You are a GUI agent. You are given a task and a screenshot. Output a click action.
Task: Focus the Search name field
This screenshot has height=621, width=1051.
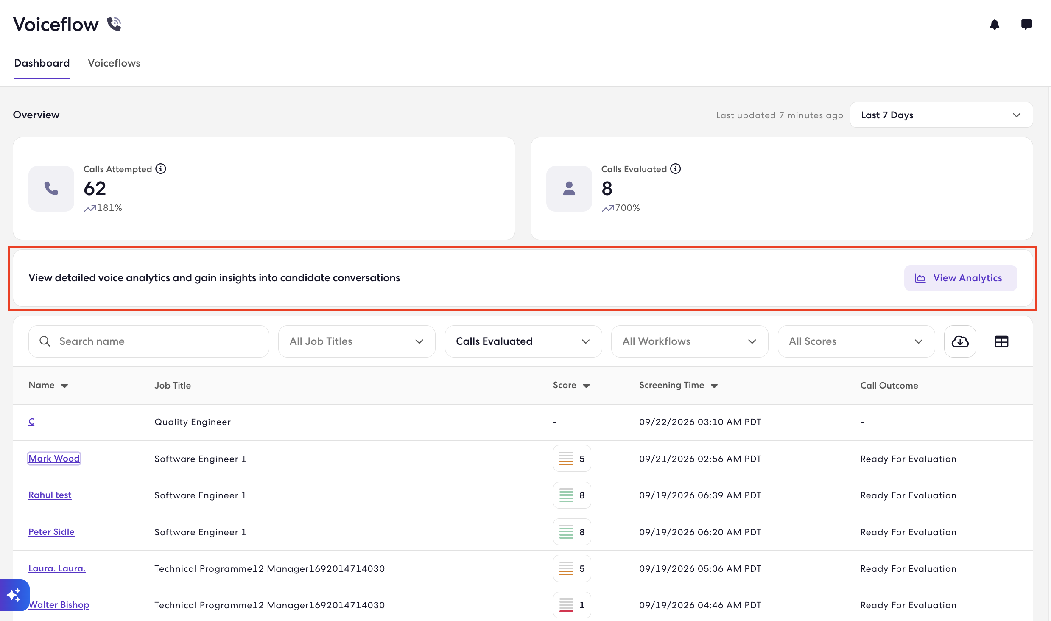click(149, 341)
